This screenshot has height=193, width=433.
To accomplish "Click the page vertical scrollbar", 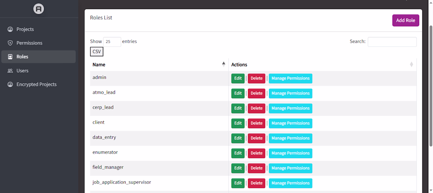I will (x=431, y=86).
